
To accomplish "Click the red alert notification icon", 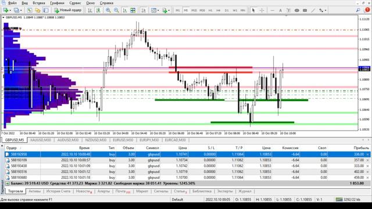I will coord(367,10).
